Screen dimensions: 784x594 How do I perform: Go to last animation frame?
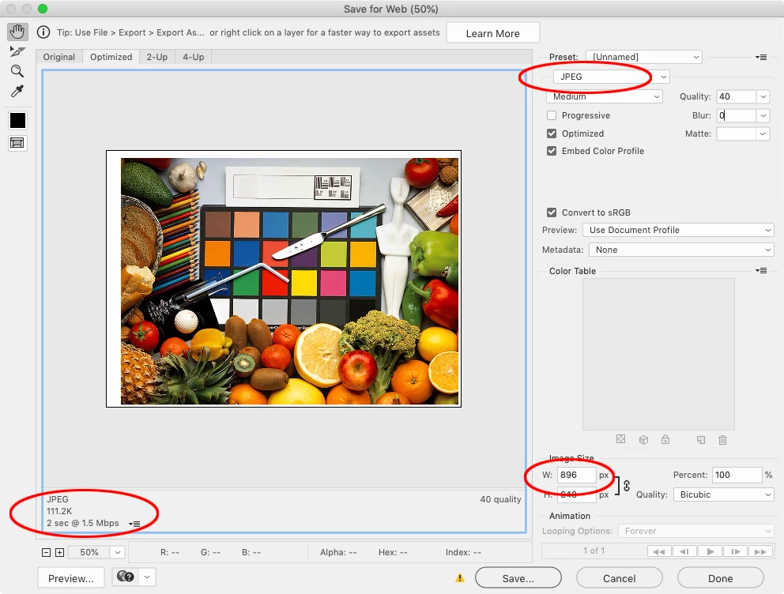pos(760,551)
